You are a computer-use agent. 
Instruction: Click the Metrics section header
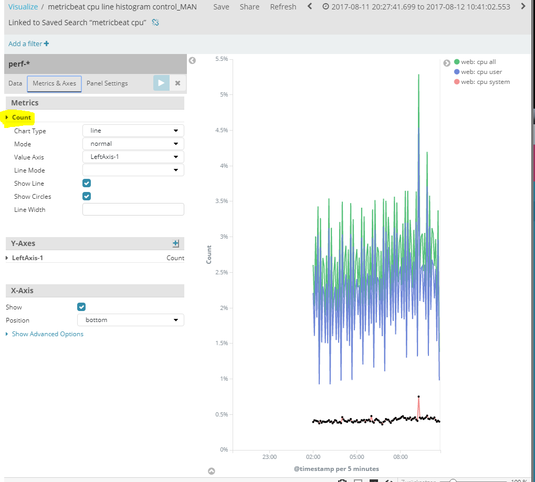pyautogui.click(x=95, y=103)
